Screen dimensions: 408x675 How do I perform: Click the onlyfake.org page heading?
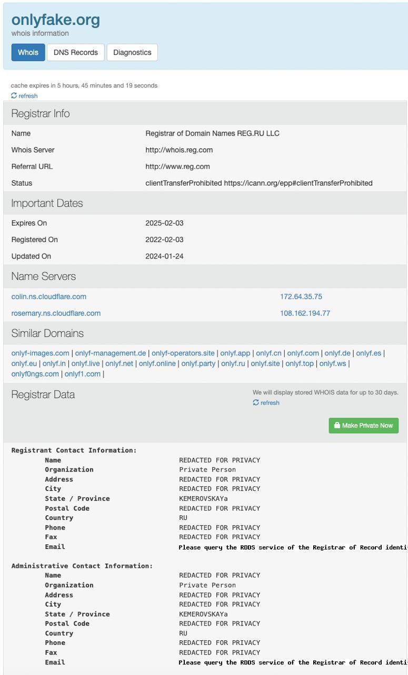coord(56,20)
